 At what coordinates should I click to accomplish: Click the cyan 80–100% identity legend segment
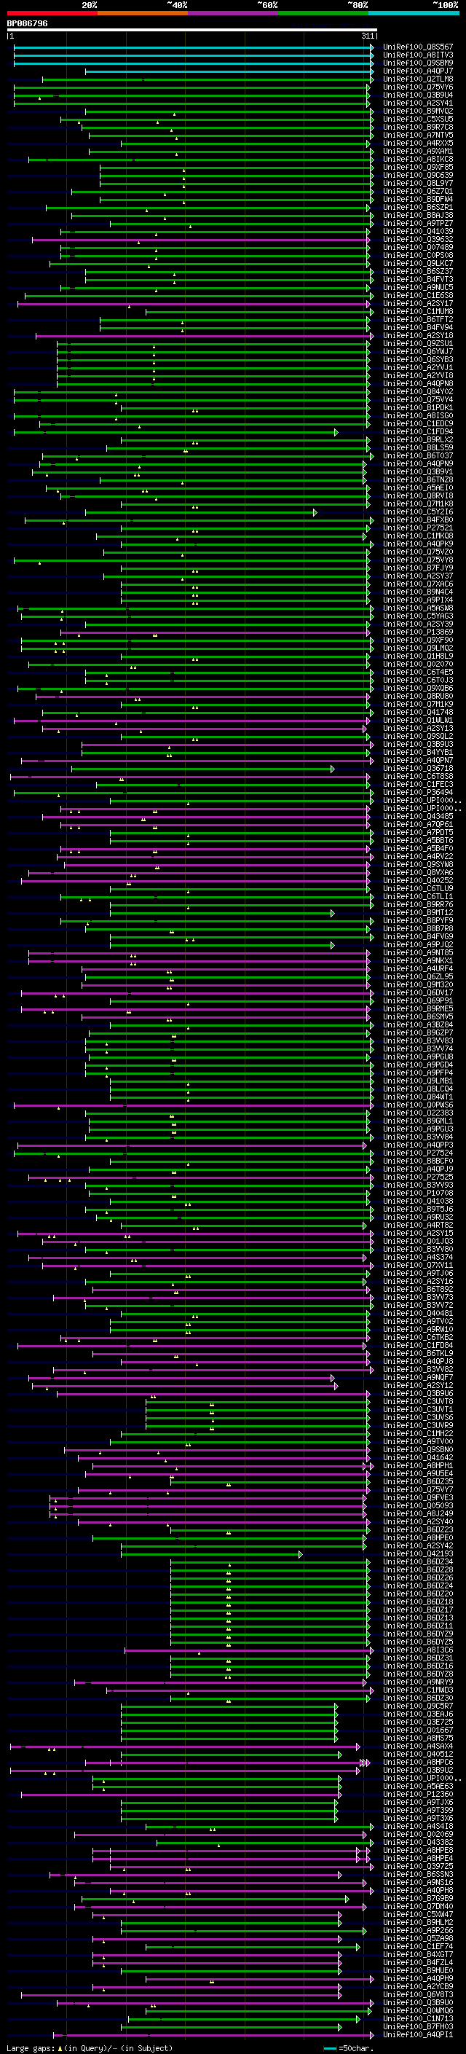[414, 13]
